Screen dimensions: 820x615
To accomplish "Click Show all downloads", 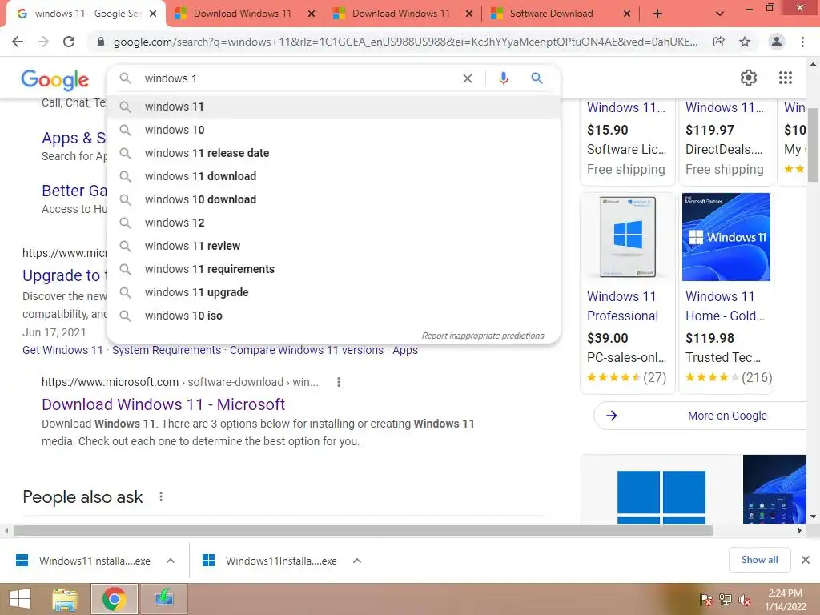I will pos(759,560).
